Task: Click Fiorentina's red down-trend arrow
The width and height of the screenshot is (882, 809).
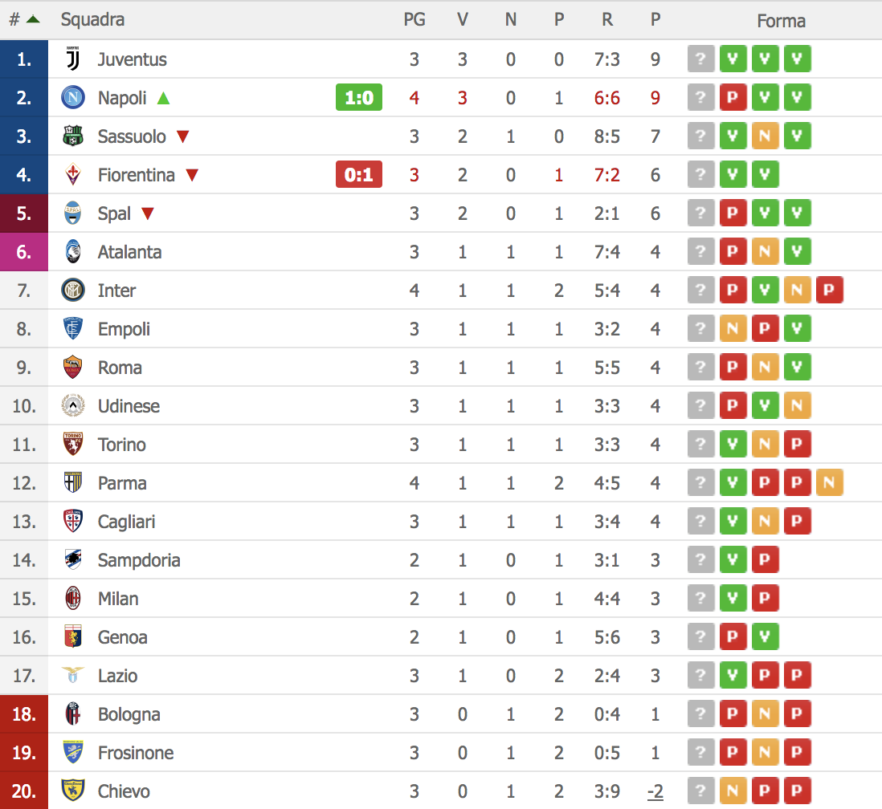Action: click(x=192, y=176)
